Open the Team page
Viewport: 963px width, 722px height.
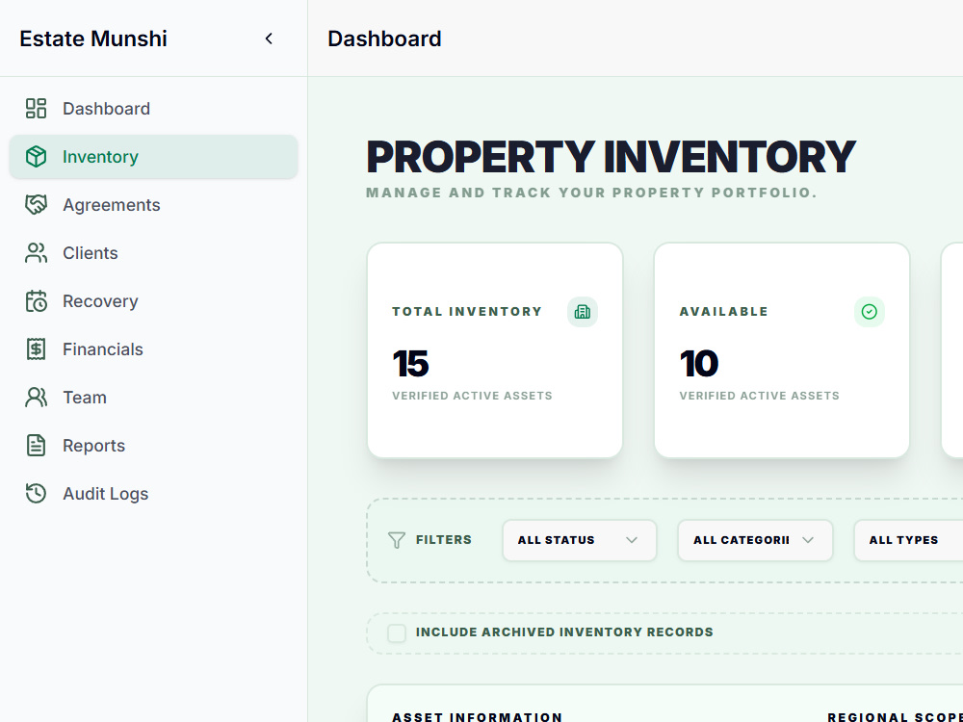[153, 398]
